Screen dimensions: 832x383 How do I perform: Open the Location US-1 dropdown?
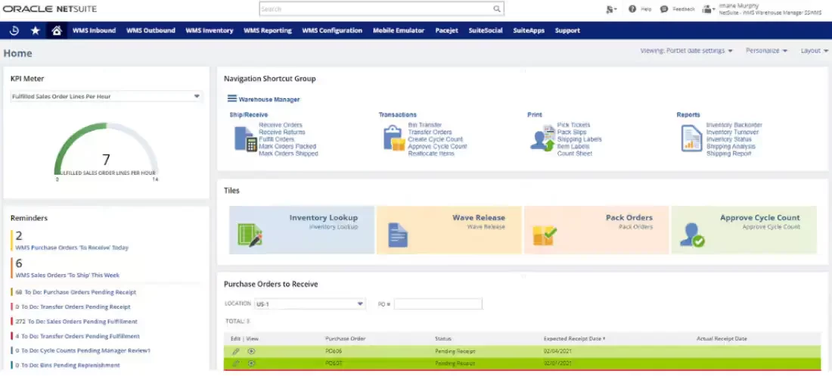pyautogui.click(x=310, y=304)
